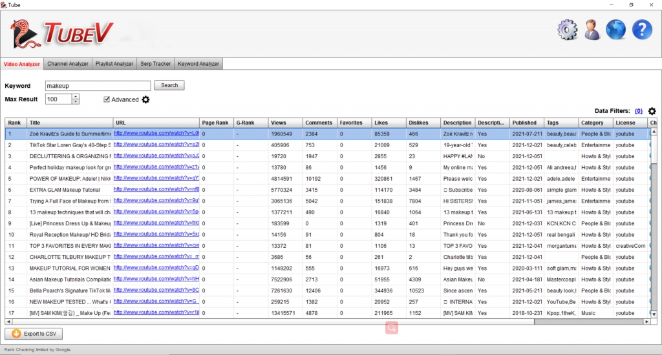Sort by the Published column header

(x=526, y=123)
